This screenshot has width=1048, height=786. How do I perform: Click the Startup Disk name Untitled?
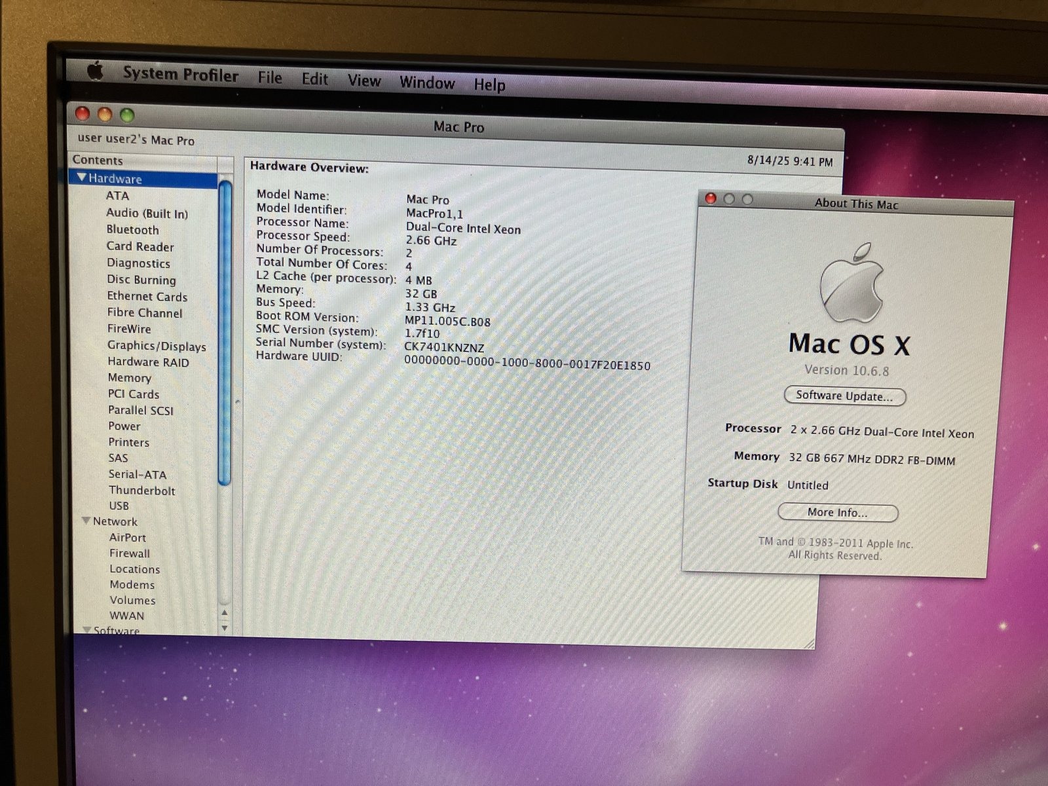(808, 485)
